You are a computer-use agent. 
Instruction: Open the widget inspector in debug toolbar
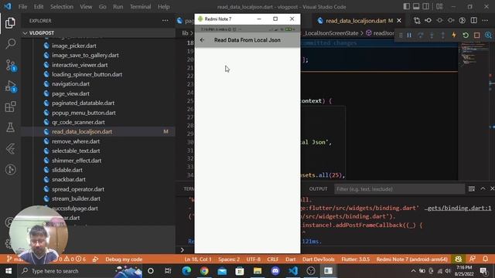(488, 36)
